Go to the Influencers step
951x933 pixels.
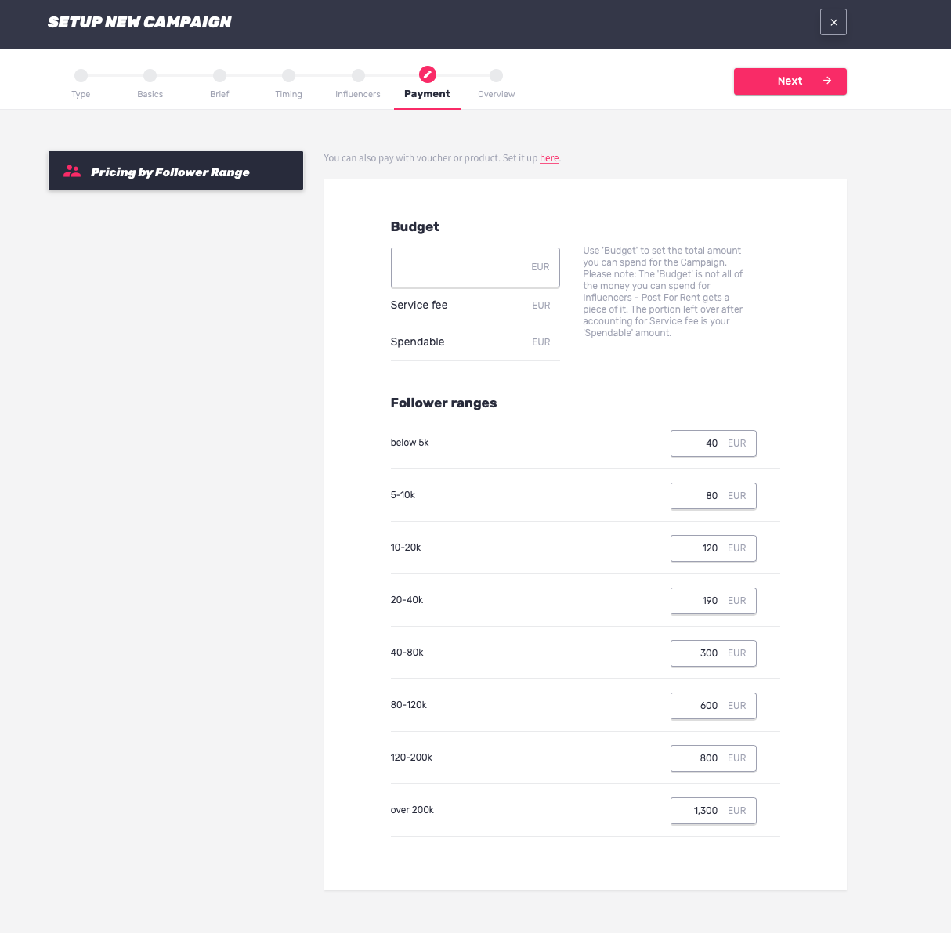click(358, 84)
